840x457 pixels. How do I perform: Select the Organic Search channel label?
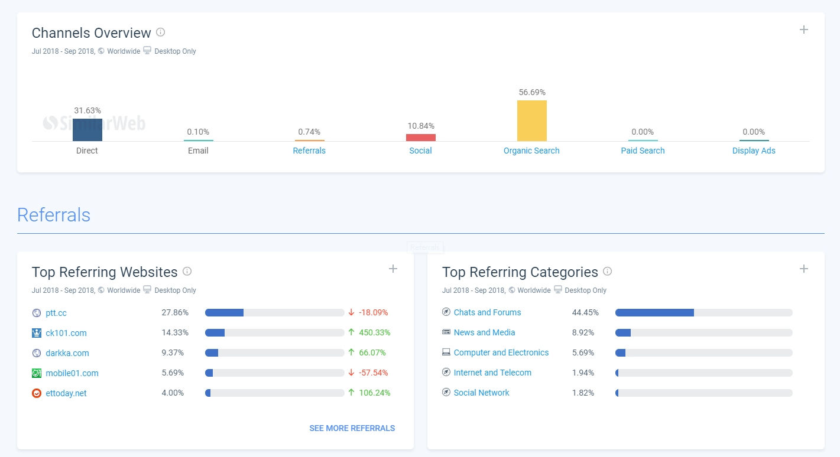point(531,151)
